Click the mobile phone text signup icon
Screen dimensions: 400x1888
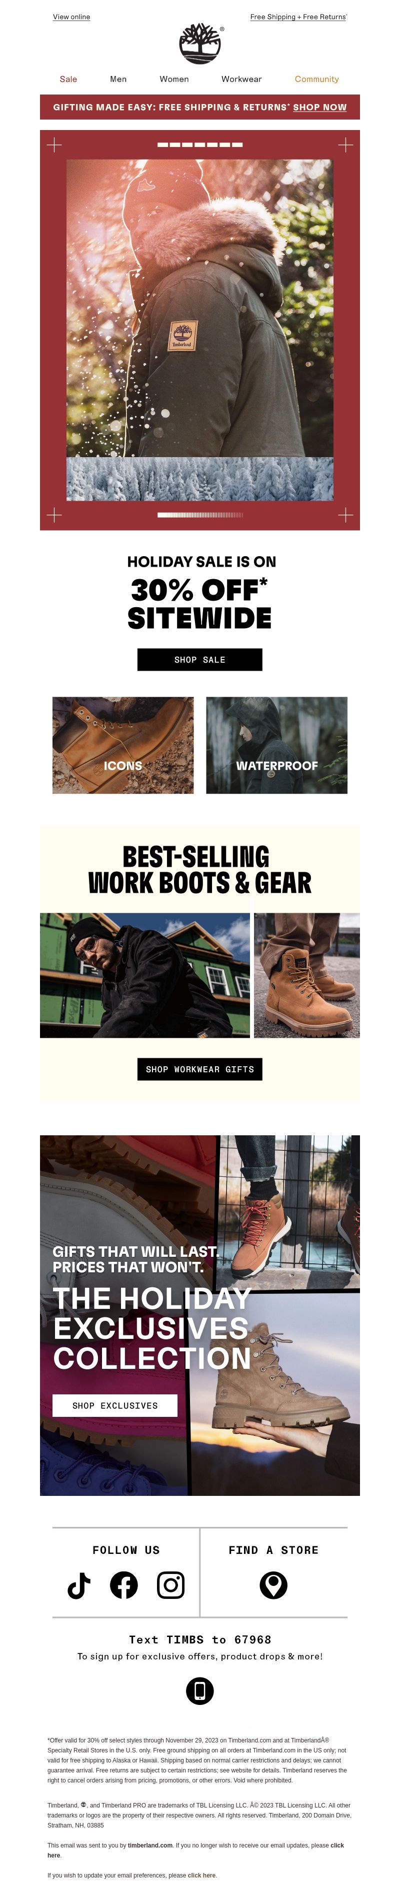200,1690
